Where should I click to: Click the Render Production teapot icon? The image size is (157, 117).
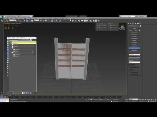click(99, 20)
